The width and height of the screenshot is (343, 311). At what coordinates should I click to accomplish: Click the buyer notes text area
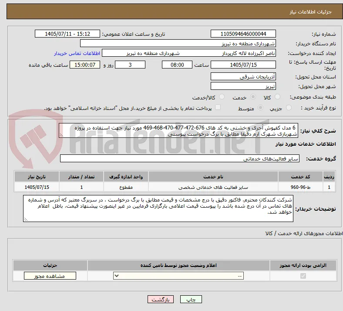[158, 208]
